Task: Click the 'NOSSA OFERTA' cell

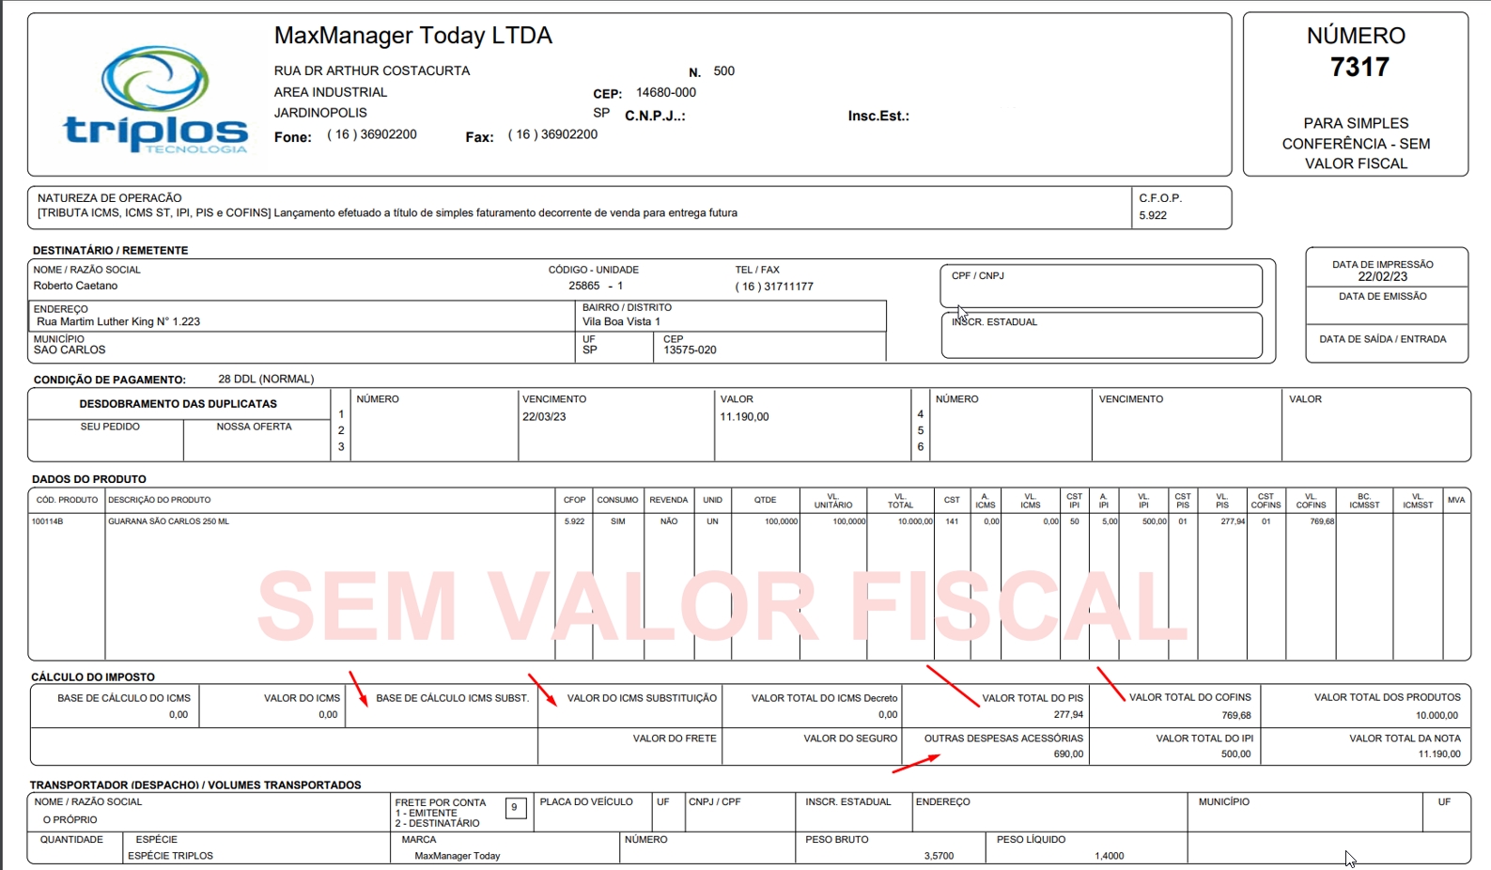Action: (x=256, y=440)
